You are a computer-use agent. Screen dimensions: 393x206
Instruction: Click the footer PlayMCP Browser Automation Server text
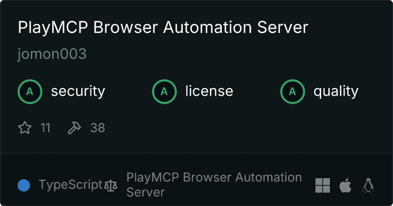(x=214, y=185)
